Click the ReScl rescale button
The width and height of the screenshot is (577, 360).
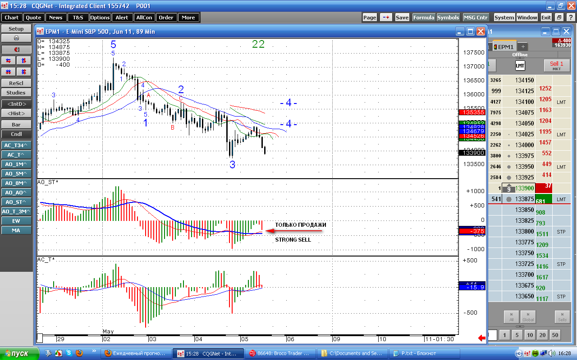[x=16, y=83]
